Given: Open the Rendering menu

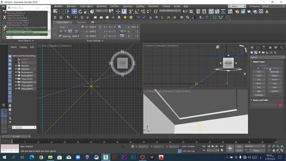Looking at the screenshot, I should tap(101, 6).
